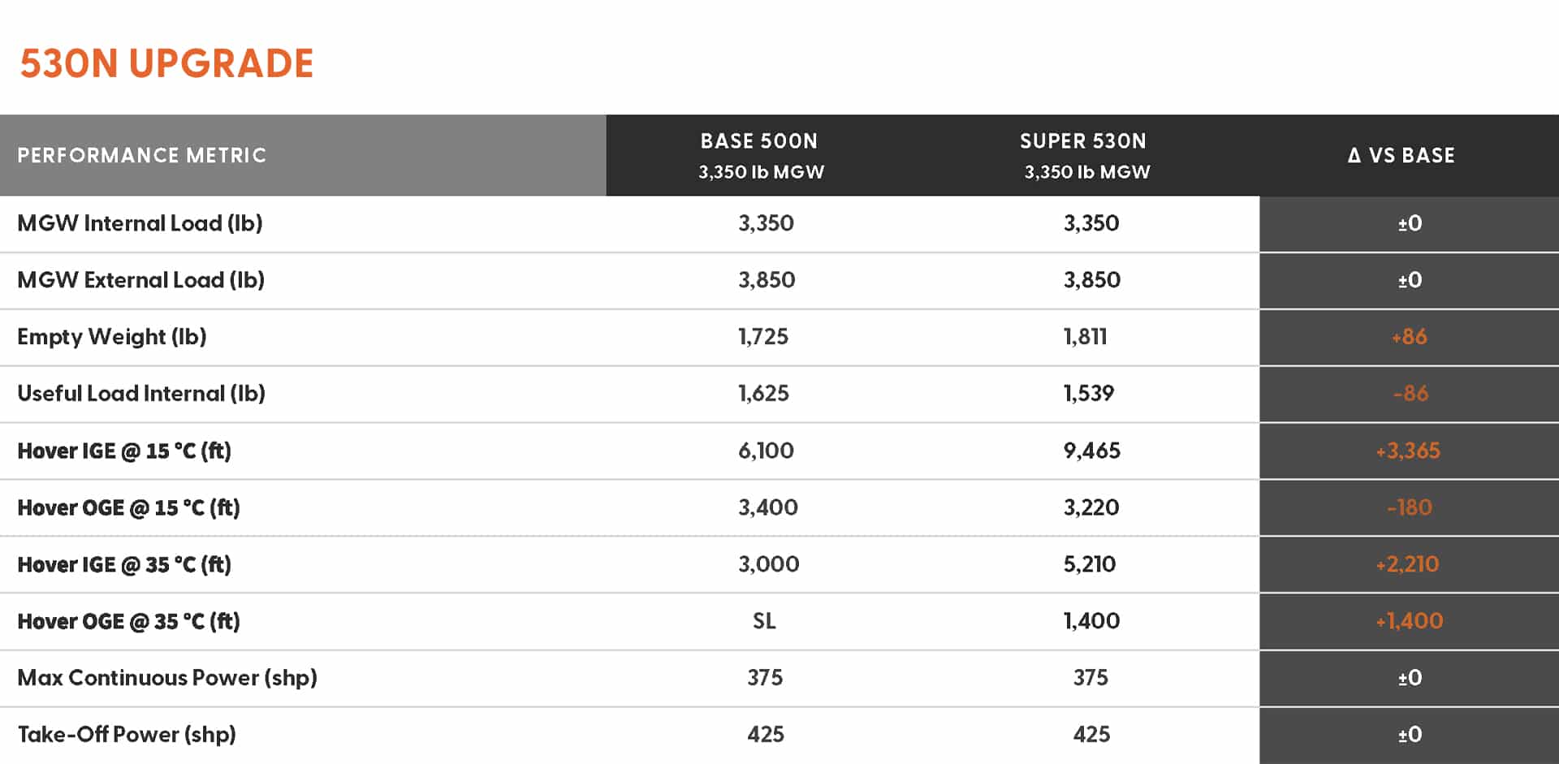Select the Max Continuous Power (shp) label
Screen dimensions: 1559x764
click(x=167, y=678)
